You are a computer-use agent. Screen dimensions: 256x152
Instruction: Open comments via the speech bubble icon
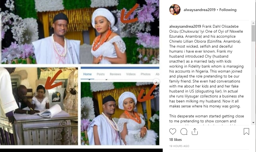(x=184, y=132)
